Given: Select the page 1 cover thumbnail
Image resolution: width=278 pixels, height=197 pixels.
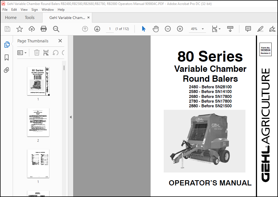Looking at the screenshot, I should point(38,81).
